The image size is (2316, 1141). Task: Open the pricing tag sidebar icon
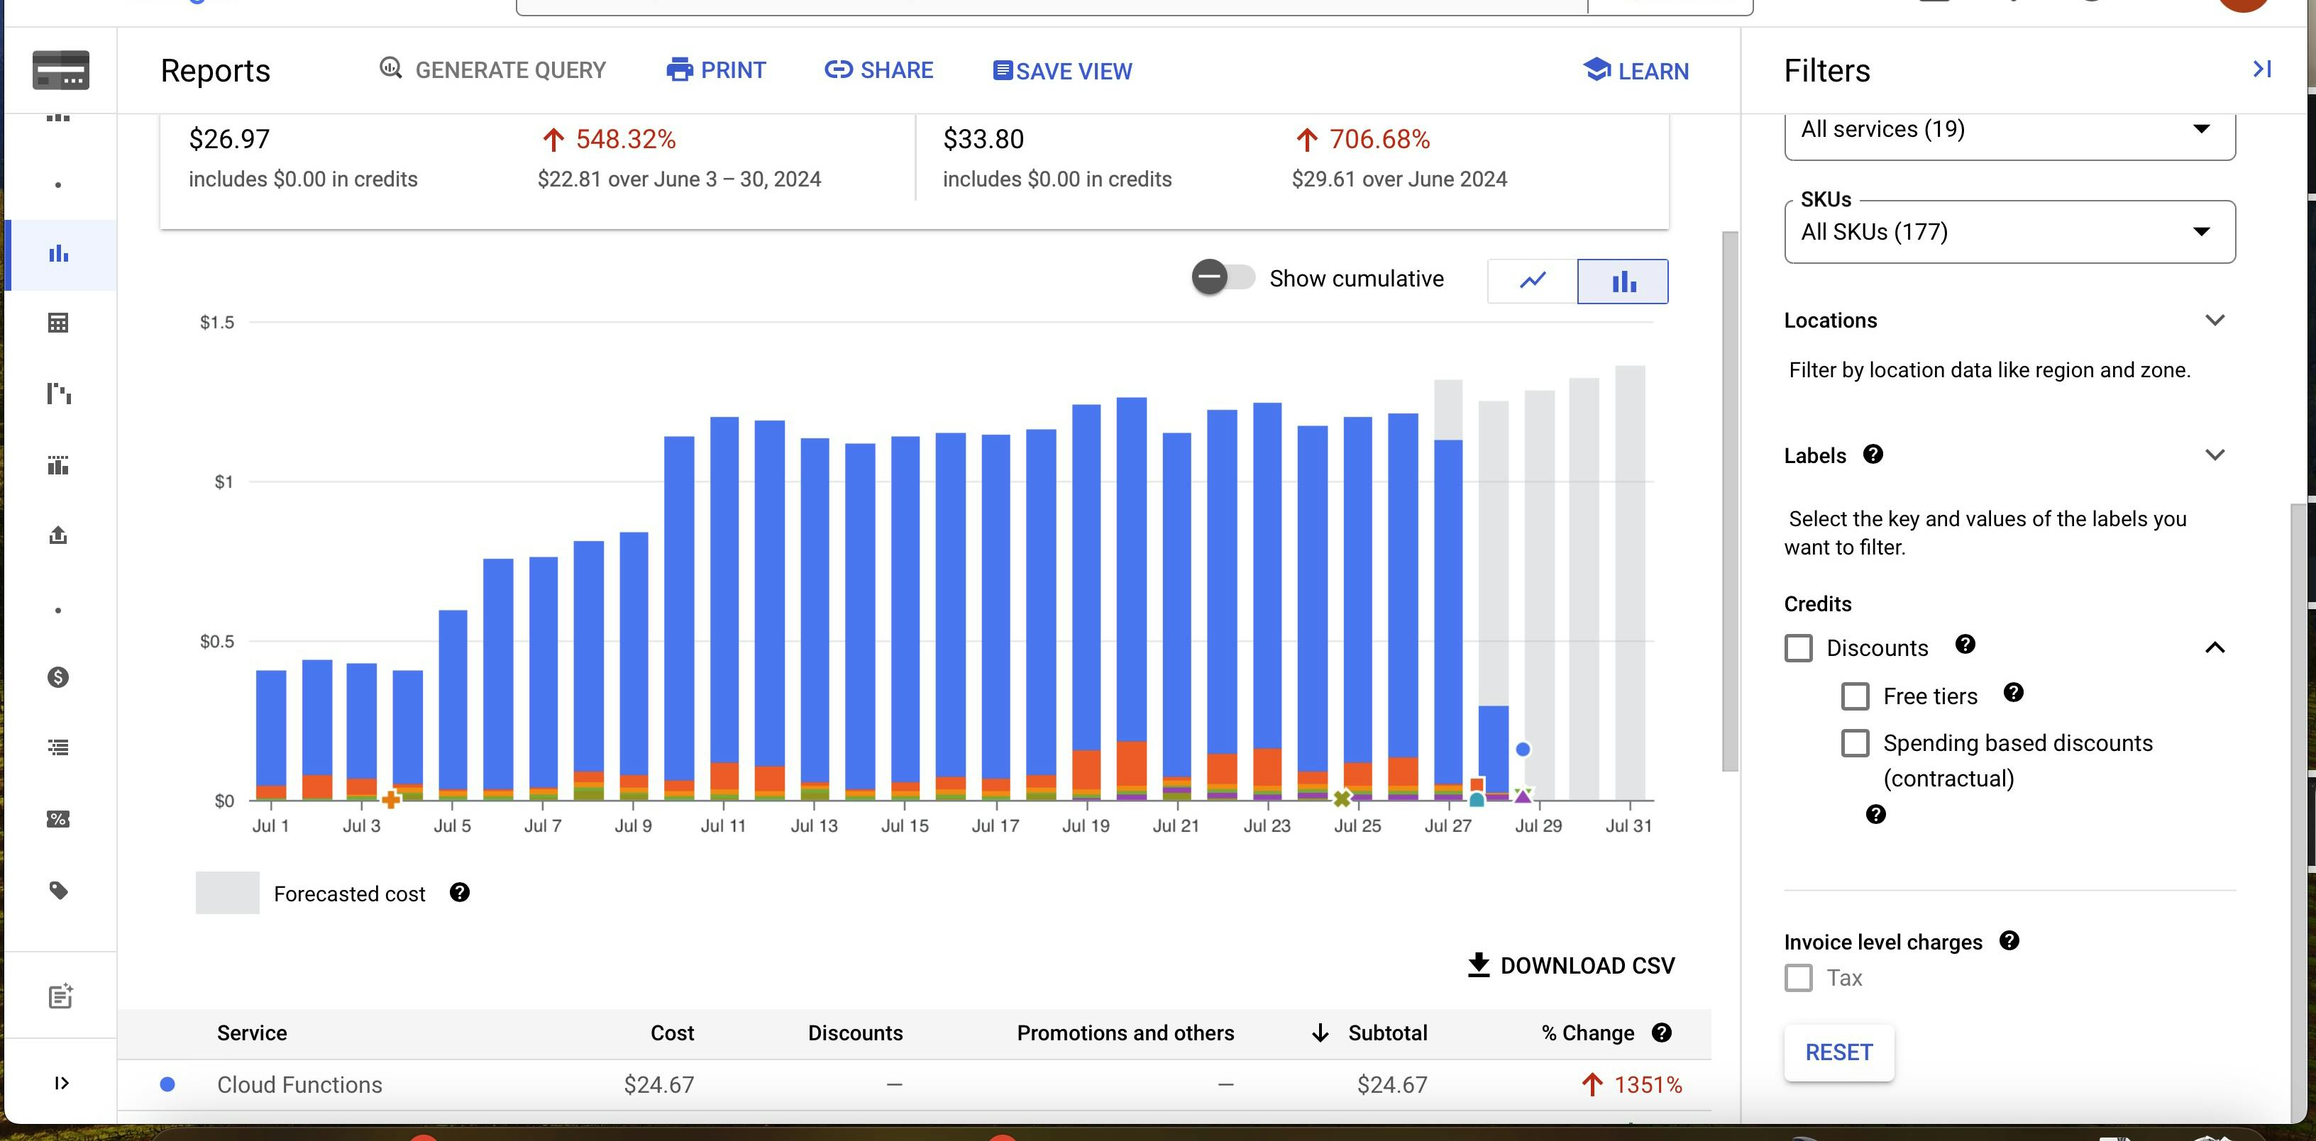click(x=58, y=891)
